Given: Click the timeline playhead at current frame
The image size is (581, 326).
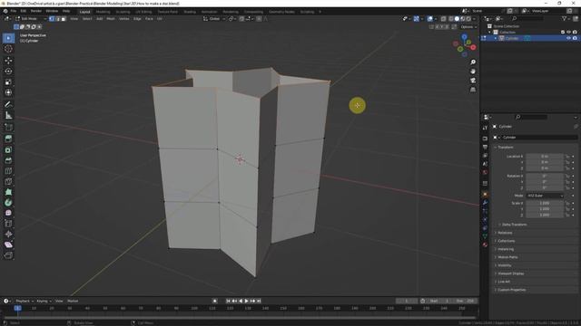Looking at the screenshot, I should [x=17, y=308].
